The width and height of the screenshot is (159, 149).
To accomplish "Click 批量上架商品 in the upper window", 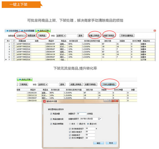I will (94, 35).
